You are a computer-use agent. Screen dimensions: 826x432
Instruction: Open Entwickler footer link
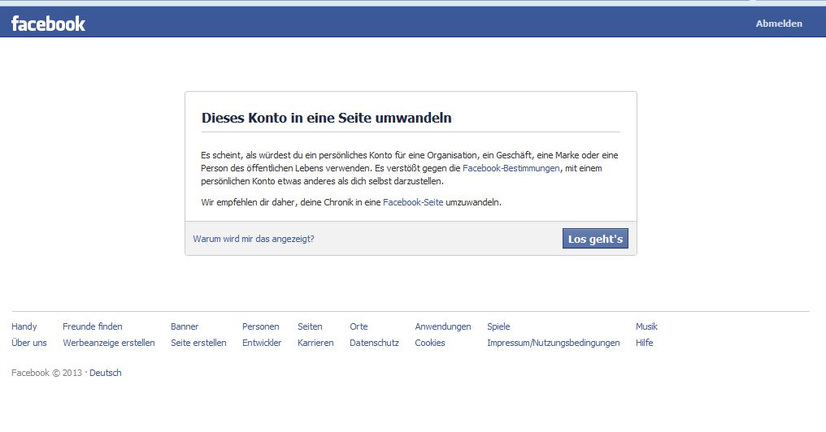262,343
